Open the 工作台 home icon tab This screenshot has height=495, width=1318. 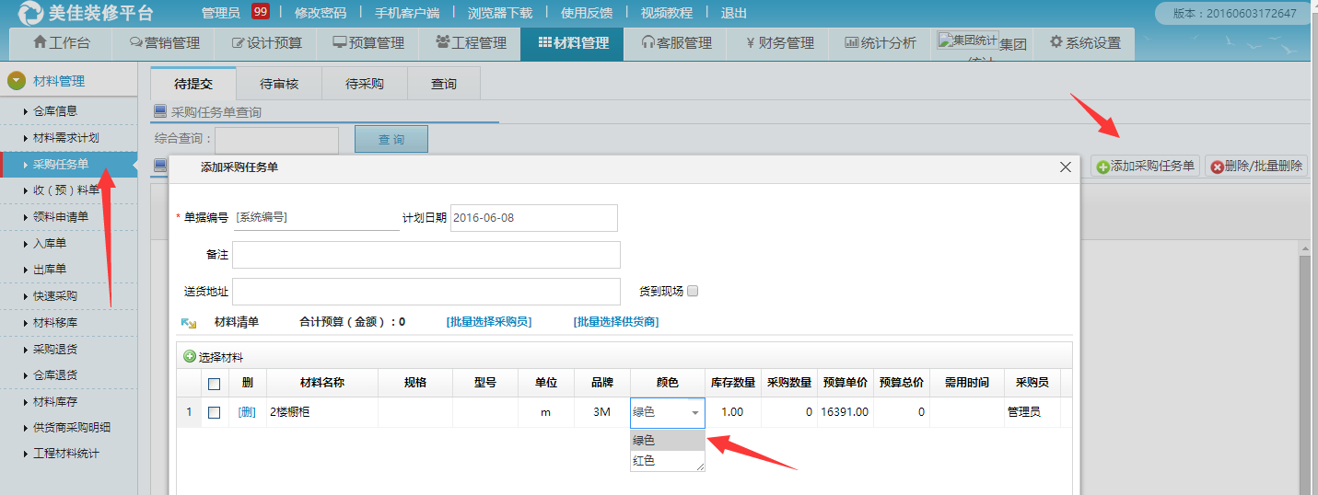tap(40, 43)
